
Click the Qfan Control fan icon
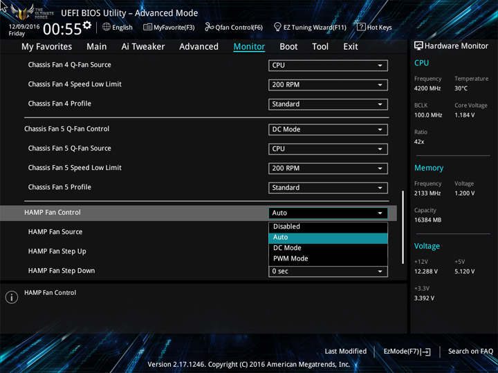(209, 27)
